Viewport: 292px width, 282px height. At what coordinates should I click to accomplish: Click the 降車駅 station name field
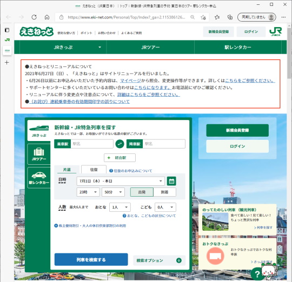[x=164, y=144]
